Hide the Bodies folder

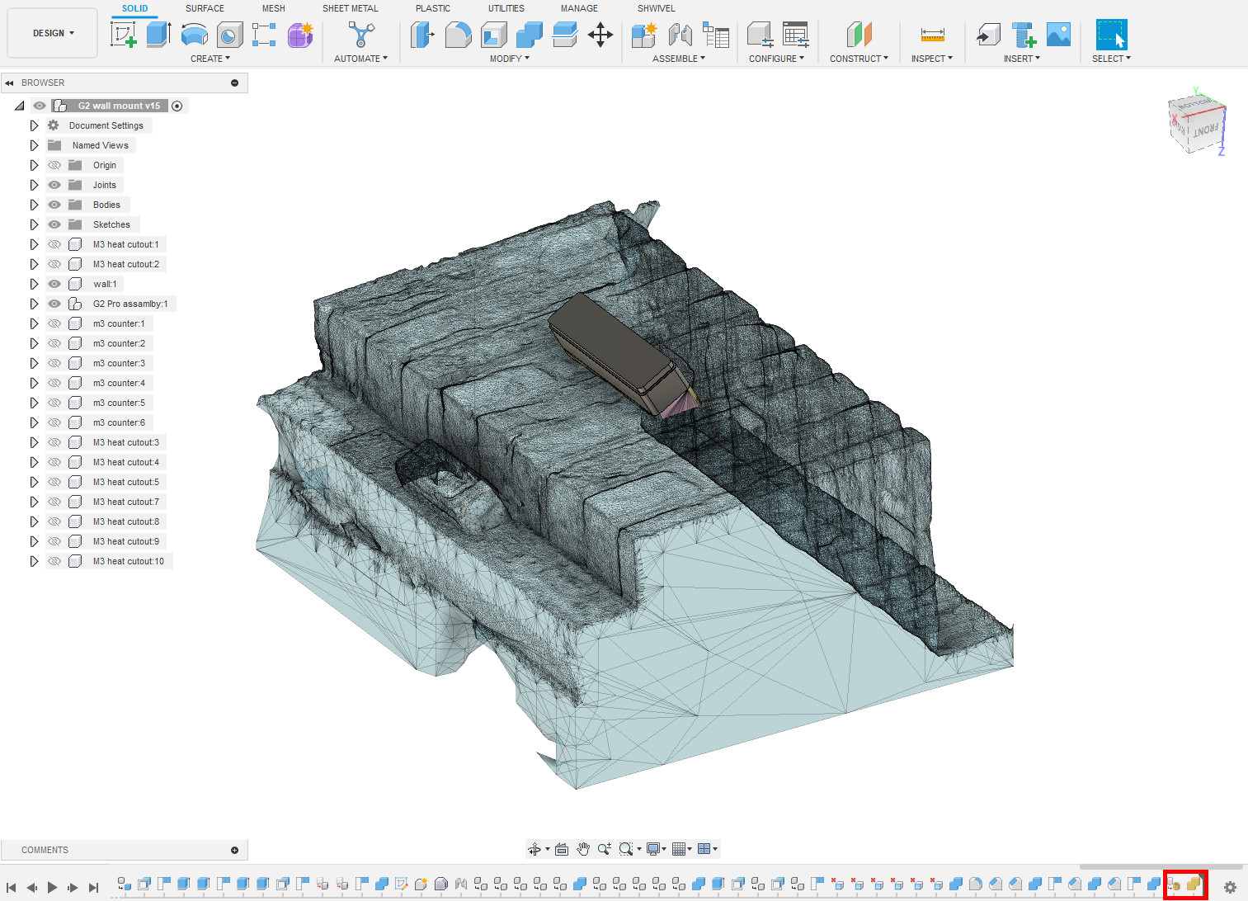click(54, 205)
